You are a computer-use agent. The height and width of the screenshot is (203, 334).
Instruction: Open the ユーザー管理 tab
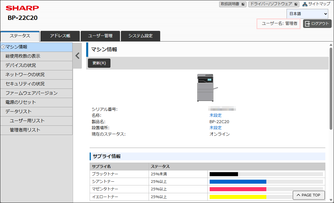(x=100, y=36)
